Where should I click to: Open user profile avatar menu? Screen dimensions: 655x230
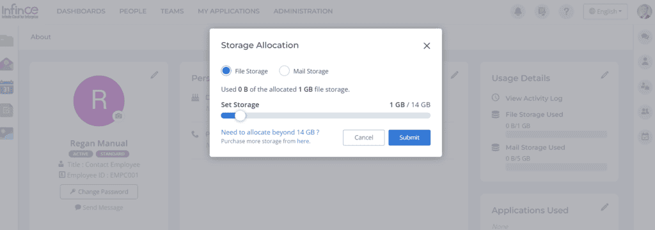(x=645, y=11)
